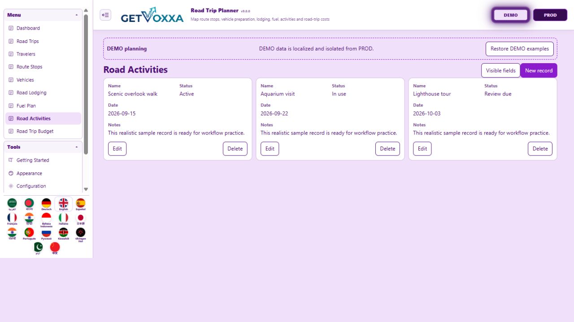Collapse the Menu section
The width and height of the screenshot is (574, 322).
coord(76,15)
